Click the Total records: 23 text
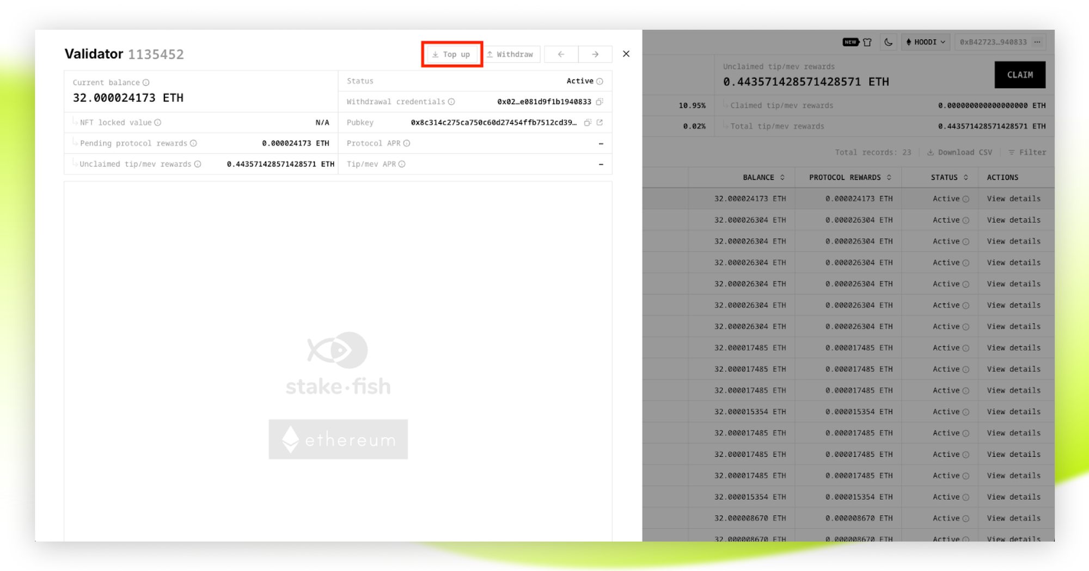 (x=873, y=153)
